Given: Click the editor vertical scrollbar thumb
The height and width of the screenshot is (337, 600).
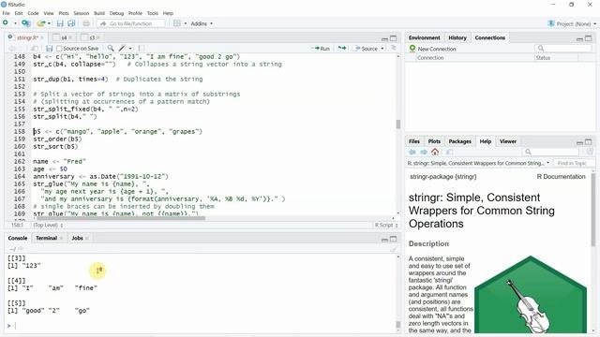Looking at the screenshot, I should click(x=397, y=125).
